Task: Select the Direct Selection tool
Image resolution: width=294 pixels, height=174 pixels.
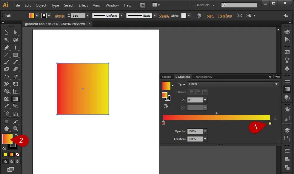Action: (x=16, y=33)
